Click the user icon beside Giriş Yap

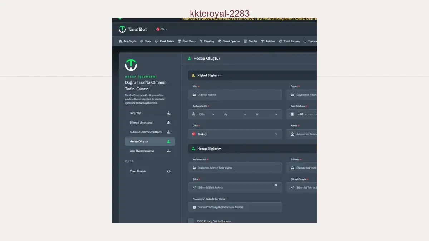(169, 113)
